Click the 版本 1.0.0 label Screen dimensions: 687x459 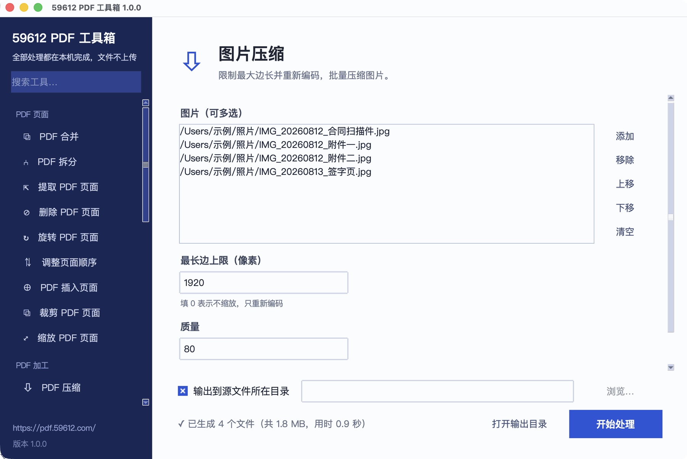[30, 444]
